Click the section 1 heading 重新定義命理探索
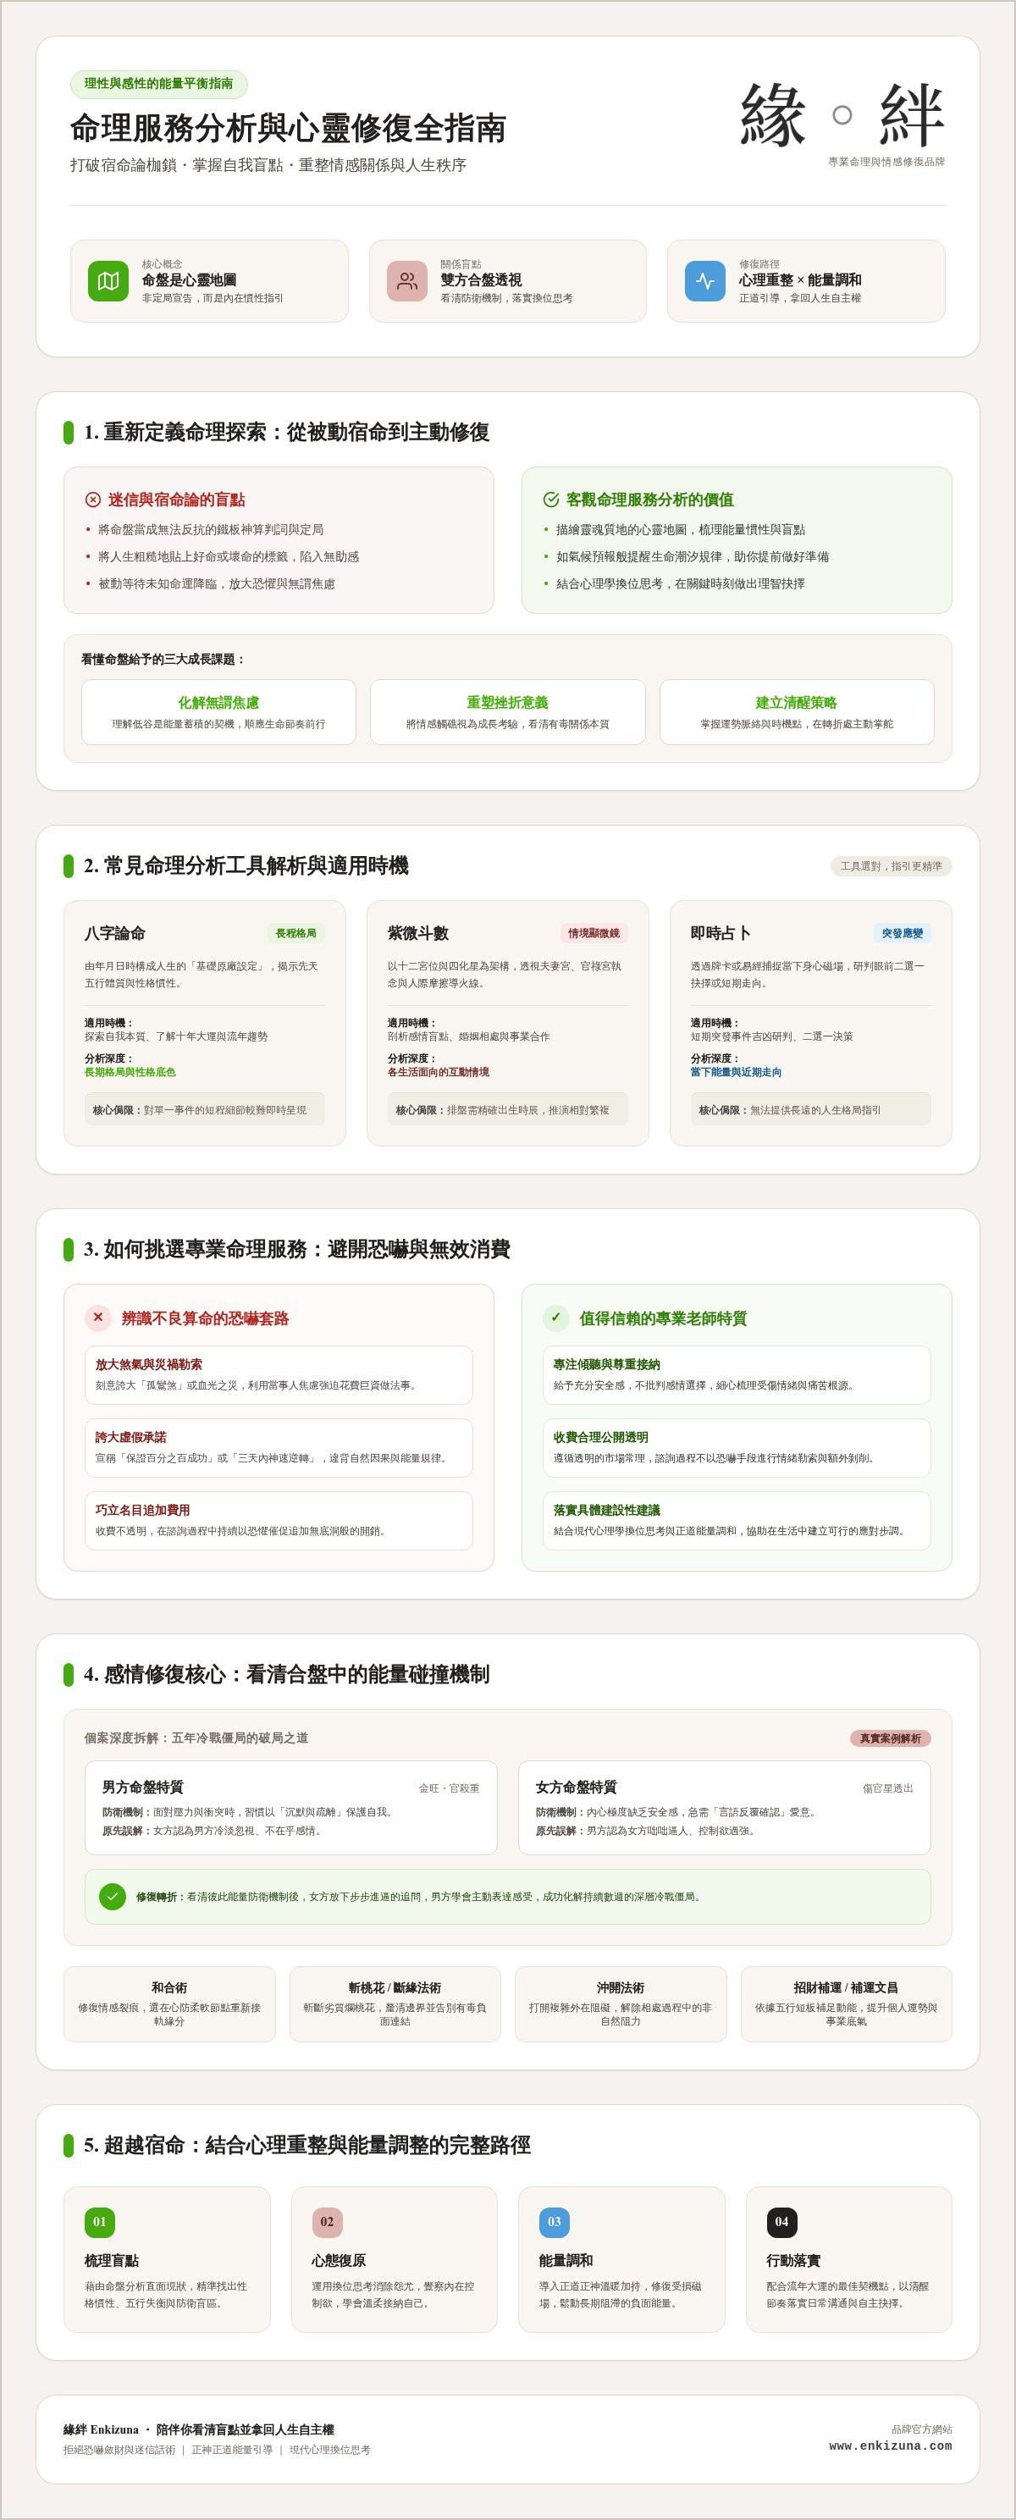This screenshot has width=1016, height=2520. point(286,433)
